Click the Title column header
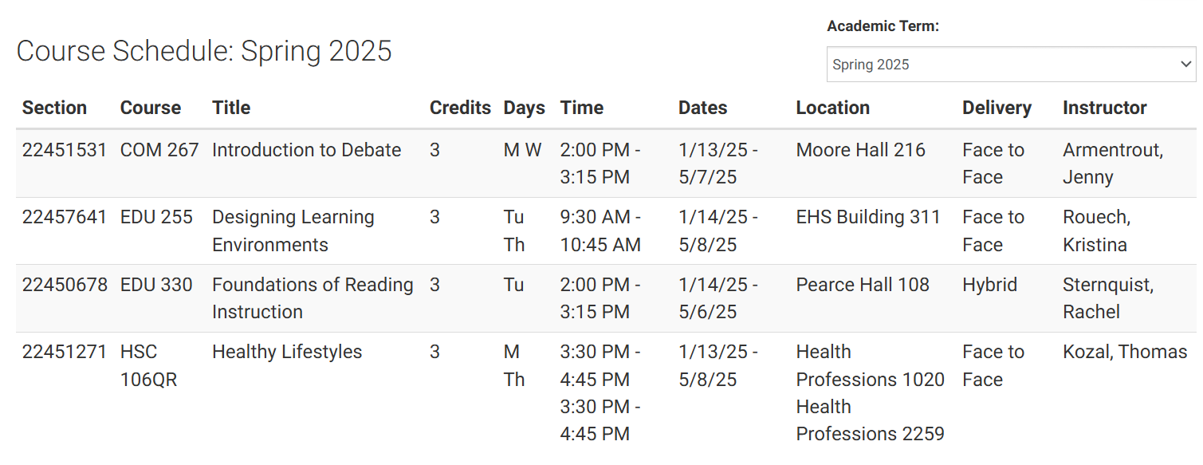The height and width of the screenshot is (465, 1203). (231, 108)
